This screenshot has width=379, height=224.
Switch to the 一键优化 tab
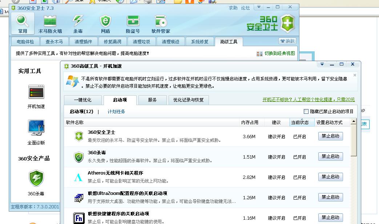pyautogui.click(x=82, y=100)
